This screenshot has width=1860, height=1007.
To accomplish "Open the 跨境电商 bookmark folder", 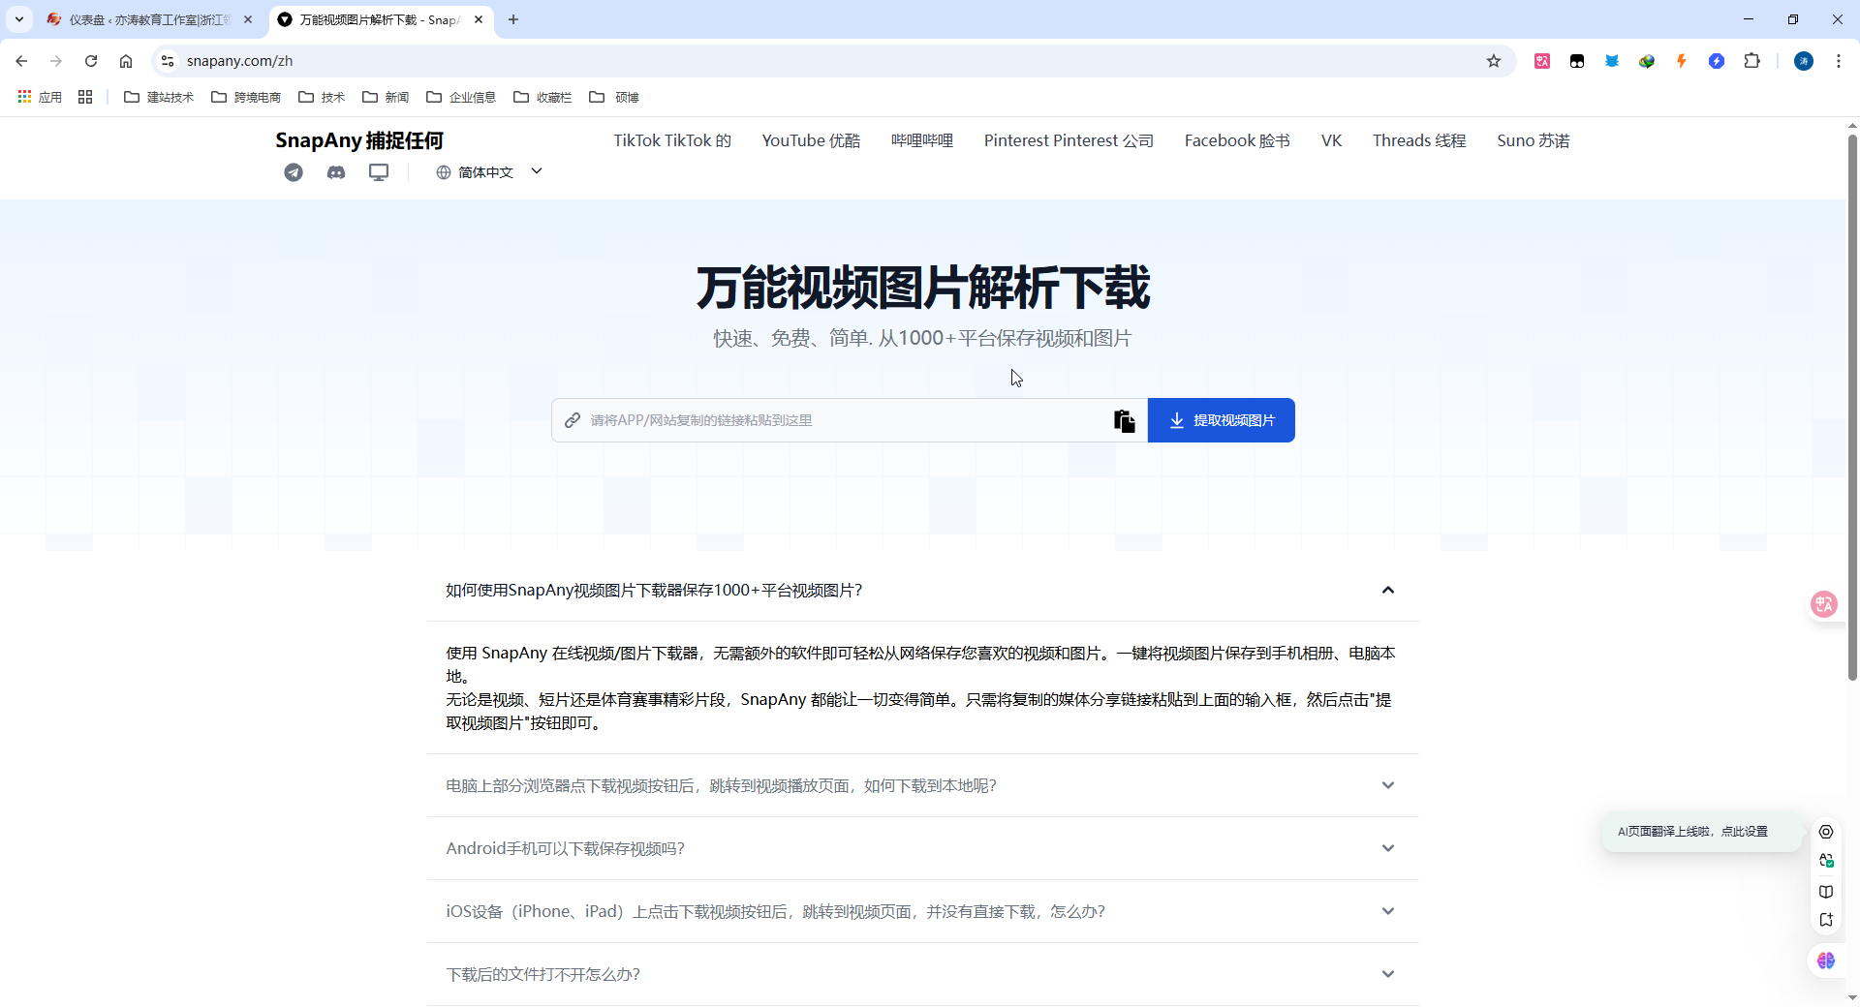I will pos(246,97).
